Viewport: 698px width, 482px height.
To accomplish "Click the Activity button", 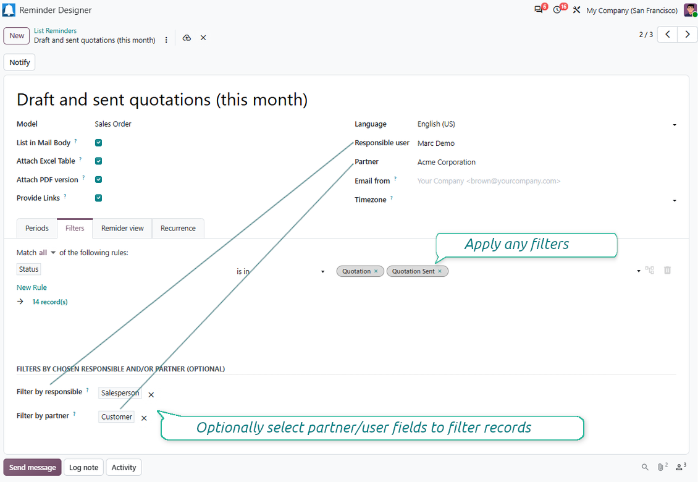I will coord(124,467).
